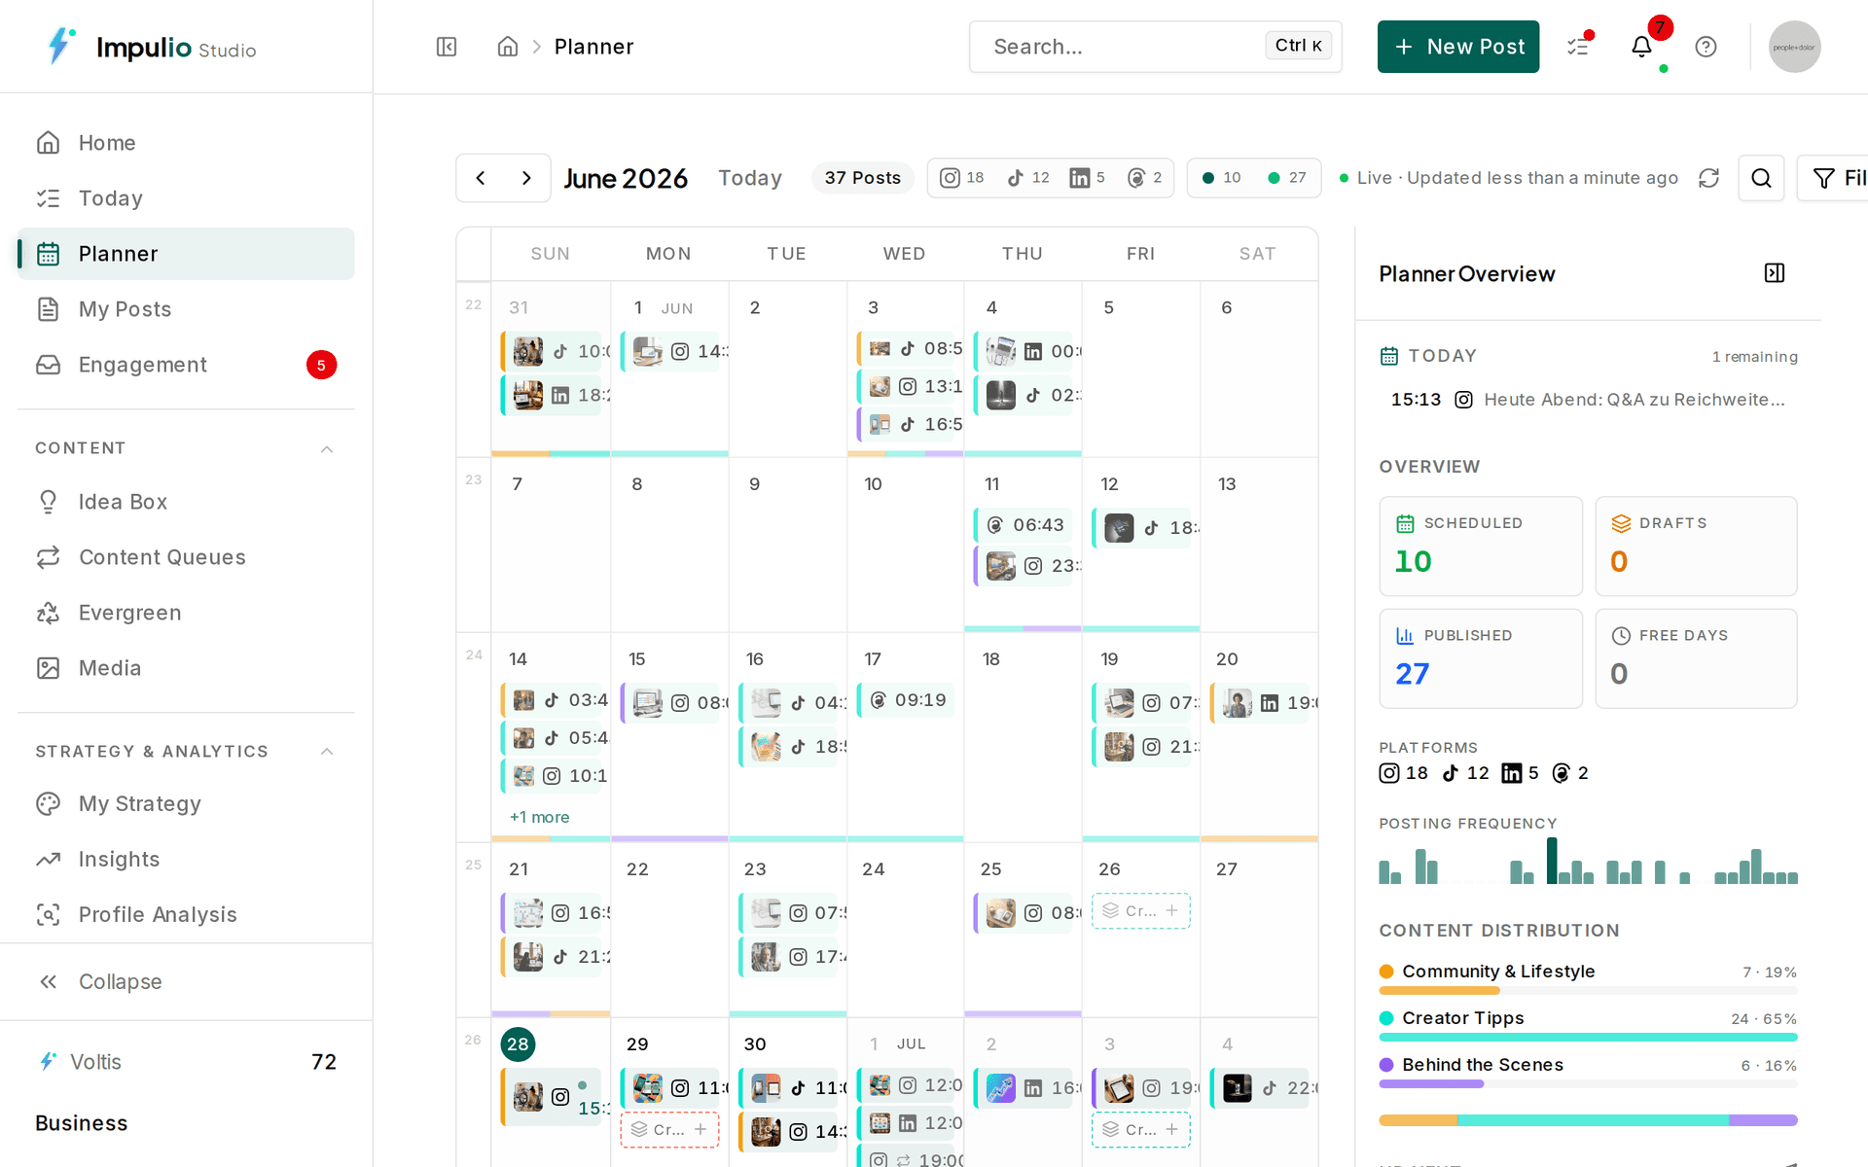Click the Impulio Studio logo
The width and height of the screenshot is (1868, 1167).
point(152,47)
